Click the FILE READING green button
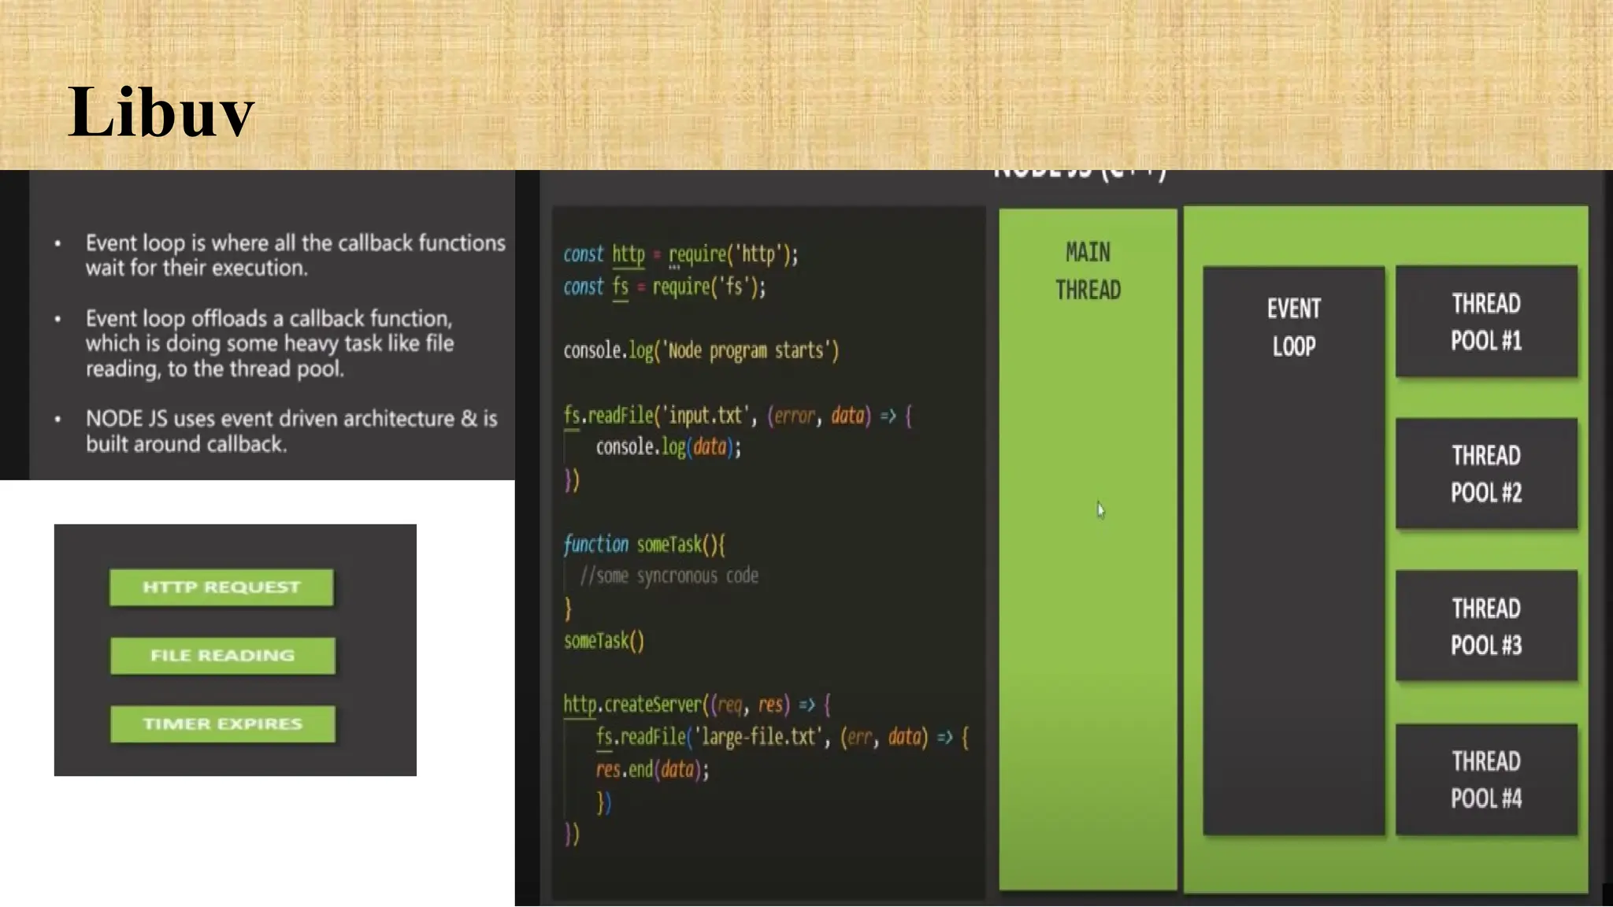Screen dimensions: 1613x907 click(222, 656)
